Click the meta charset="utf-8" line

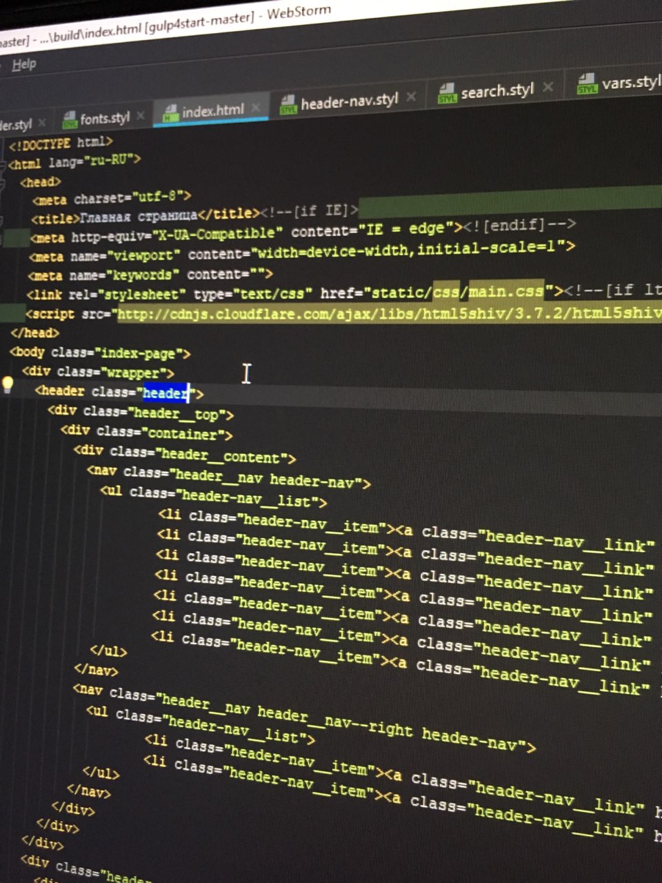click(112, 198)
